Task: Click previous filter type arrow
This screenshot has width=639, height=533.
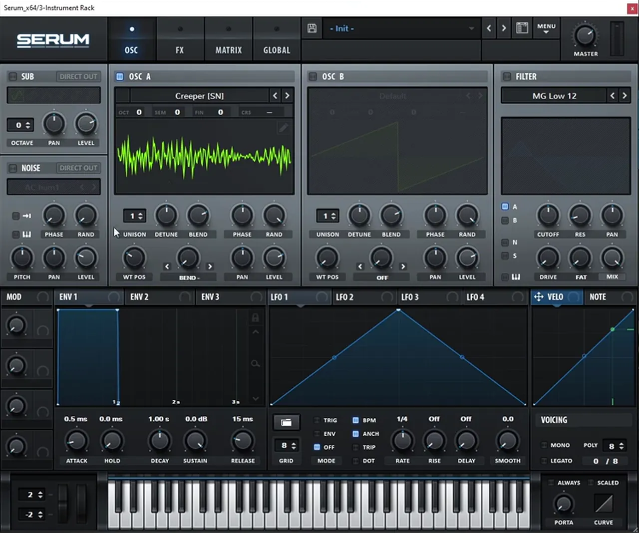Action: tap(613, 95)
